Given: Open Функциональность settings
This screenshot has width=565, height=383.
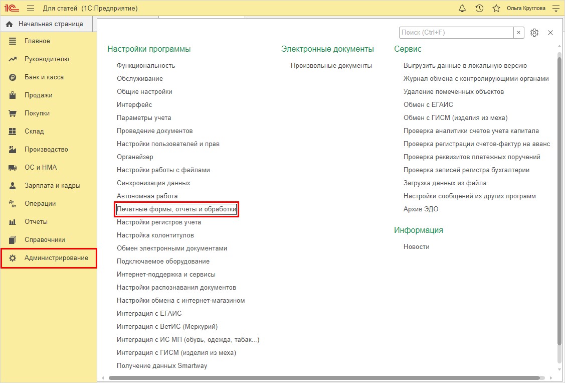Looking at the screenshot, I should (x=146, y=66).
